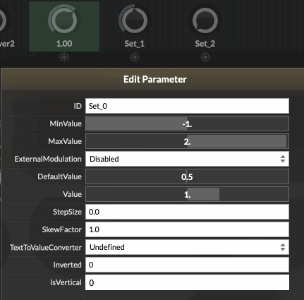Click the DefaultValue slider showing 0.5
304x300 pixels.
coord(187,176)
